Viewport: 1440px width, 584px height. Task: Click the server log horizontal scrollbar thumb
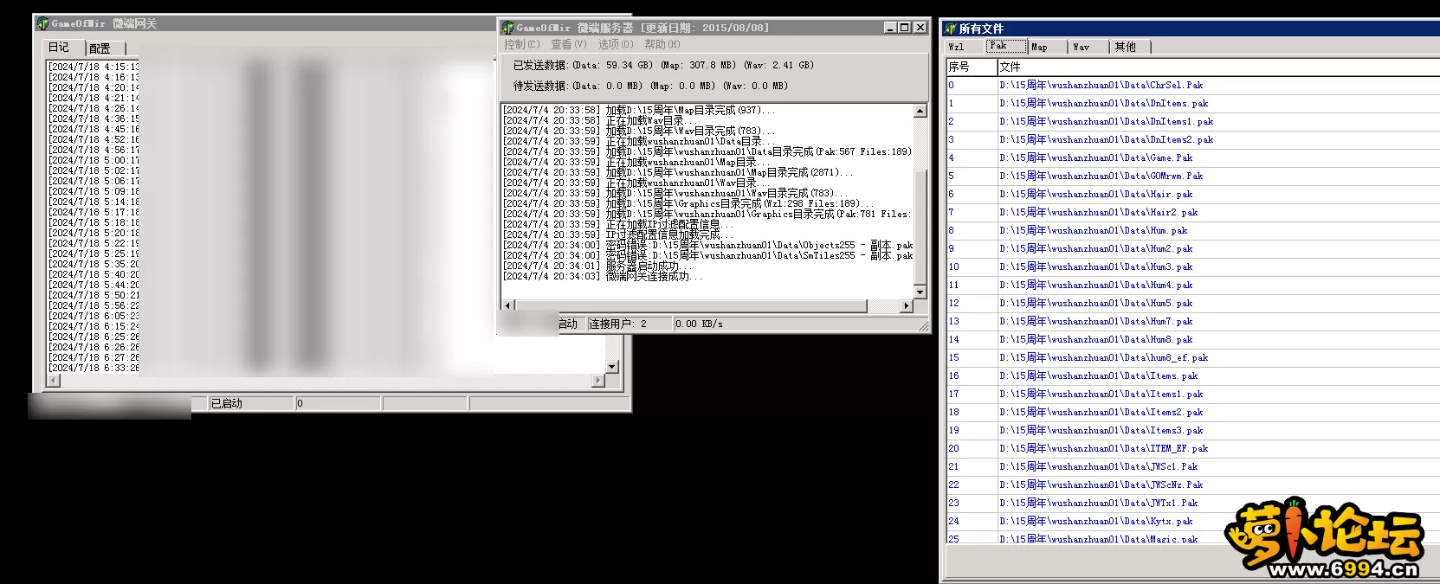coord(691,305)
